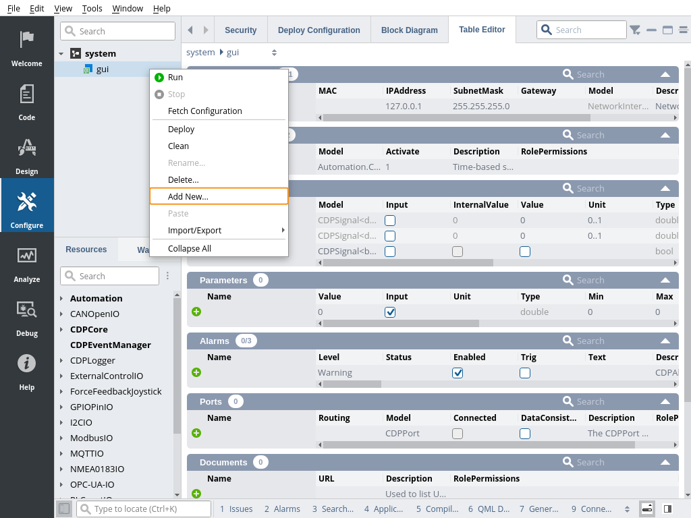
Task: Open the Debug mode
Action: point(27,317)
